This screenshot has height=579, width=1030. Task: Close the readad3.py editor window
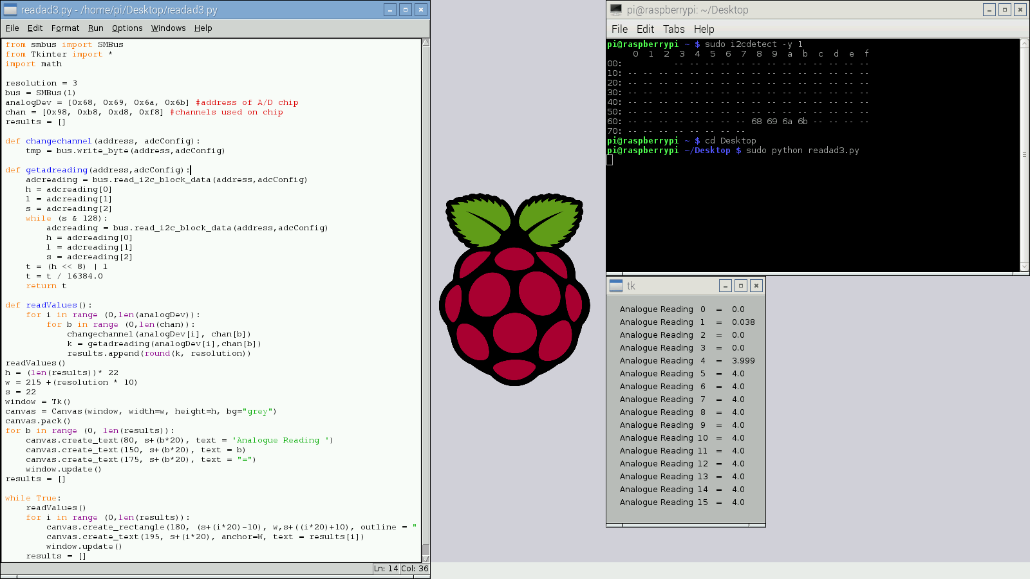click(421, 10)
